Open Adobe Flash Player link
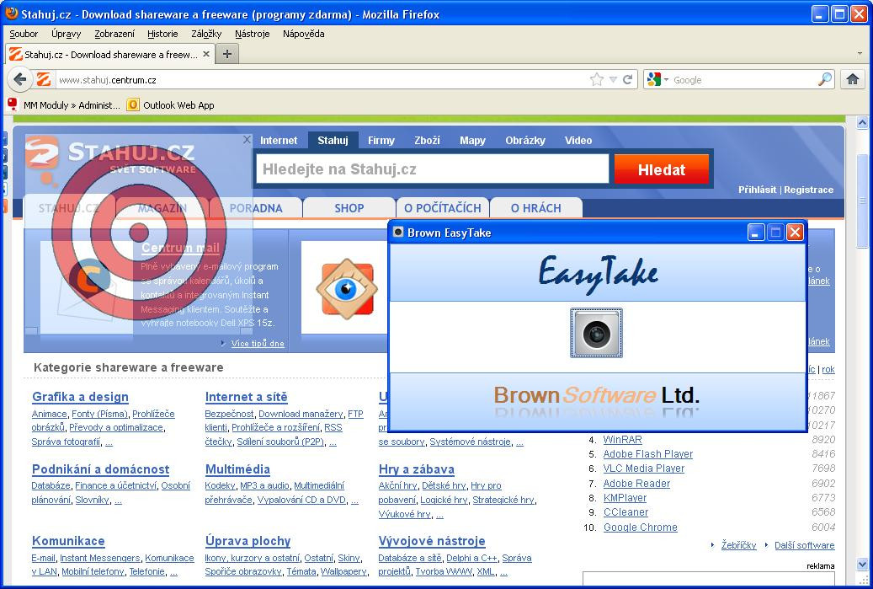The image size is (873, 589). click(x=648, y=454)
